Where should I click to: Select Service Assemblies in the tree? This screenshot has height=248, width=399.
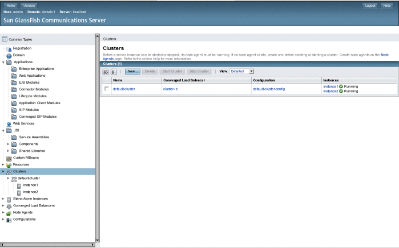pyautogui.click(x=34, y=137)
